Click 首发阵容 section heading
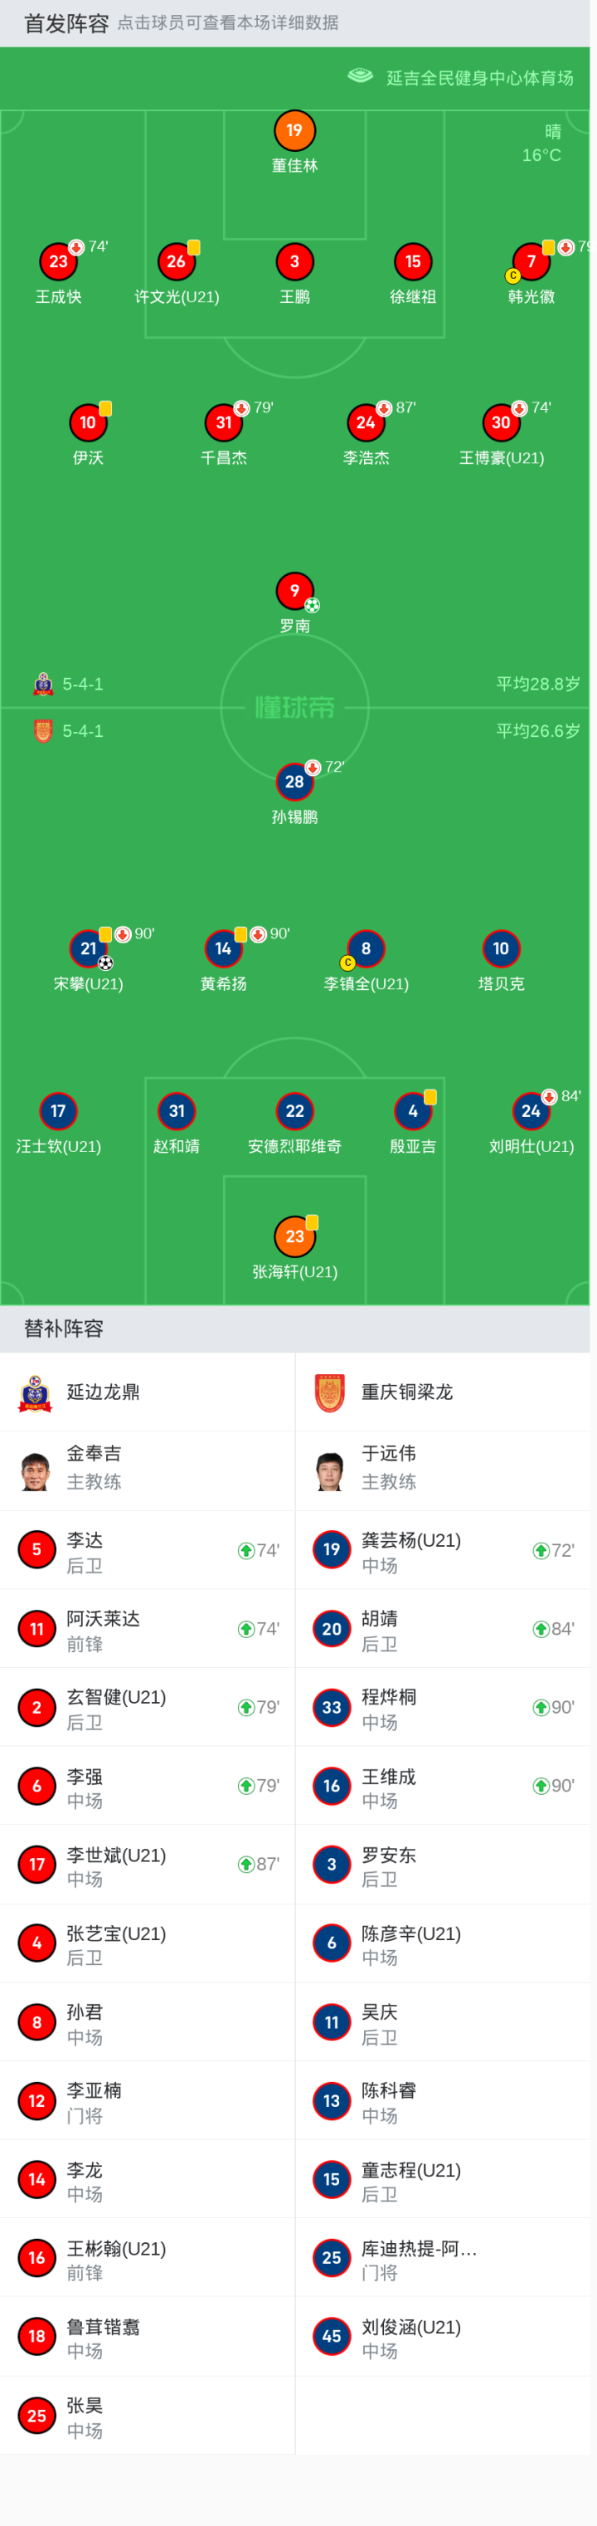Image resolution: width=597 pixels, height=2526 pixels. 66,23
